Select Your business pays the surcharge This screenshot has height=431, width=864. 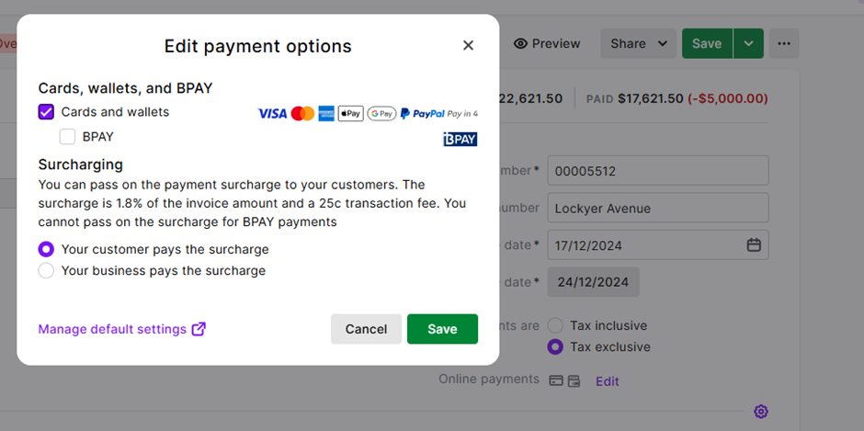[x=46, y=271]
